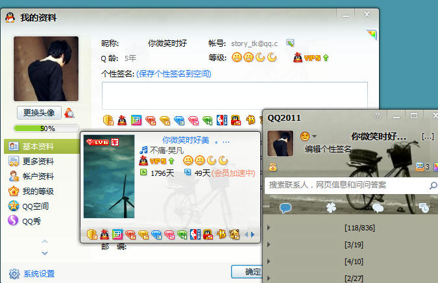Expand the [2/27] contact group
The height and width of the screenshot is (283, 438).
pos(269,278)
